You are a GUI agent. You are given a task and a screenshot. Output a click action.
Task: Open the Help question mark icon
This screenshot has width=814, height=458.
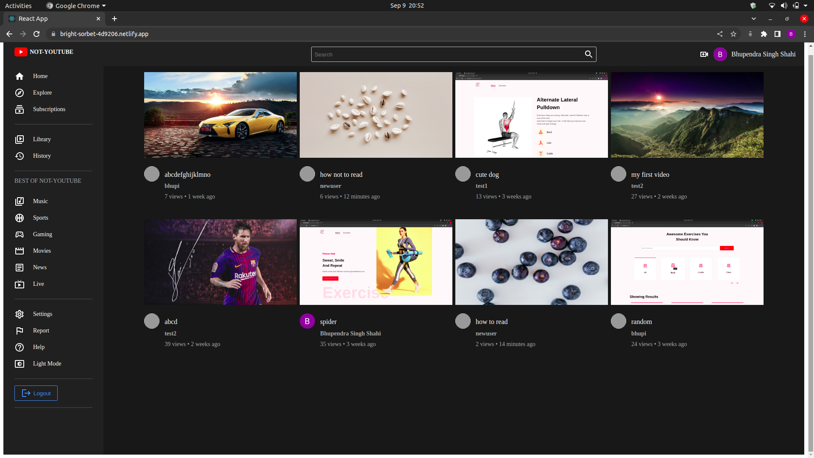tap(20, 347)
